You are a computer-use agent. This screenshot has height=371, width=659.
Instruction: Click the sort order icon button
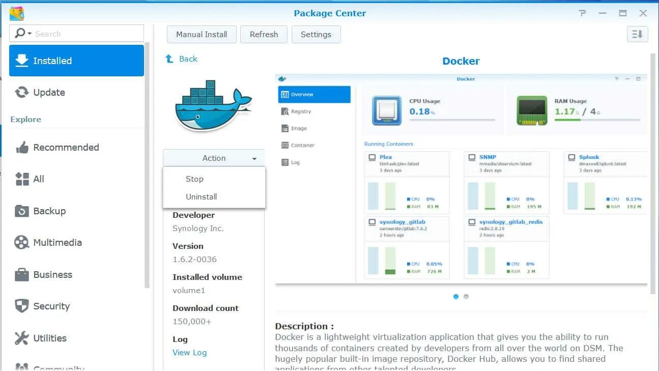(x=637, y=34)
